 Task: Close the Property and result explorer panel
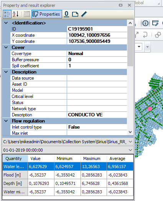point(129,5)
